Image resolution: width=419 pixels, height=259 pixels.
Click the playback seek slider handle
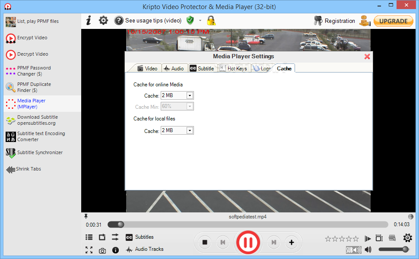pos(121,224)
